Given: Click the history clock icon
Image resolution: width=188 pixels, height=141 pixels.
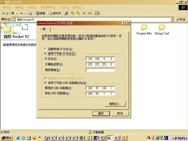Looking at the screenshot, I should point(66,13).
